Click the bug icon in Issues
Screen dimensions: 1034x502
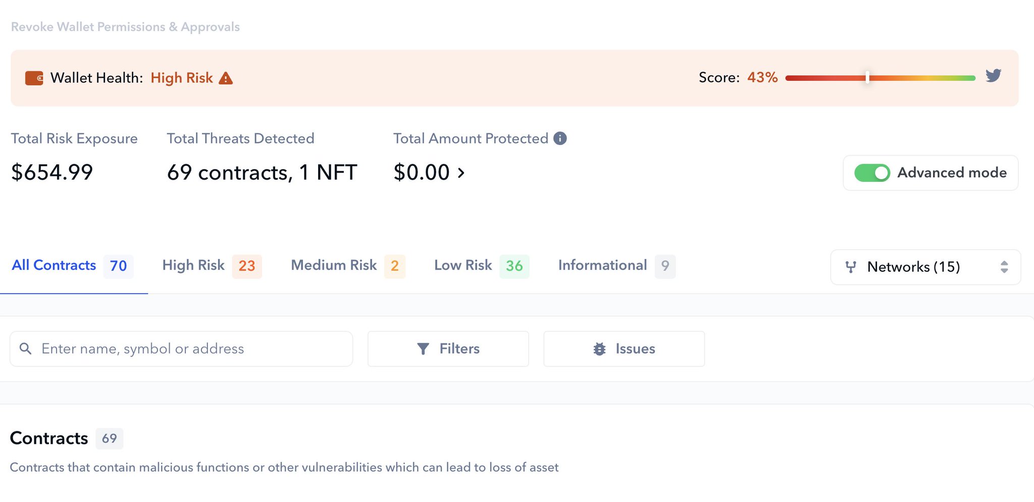pos(599,349)
